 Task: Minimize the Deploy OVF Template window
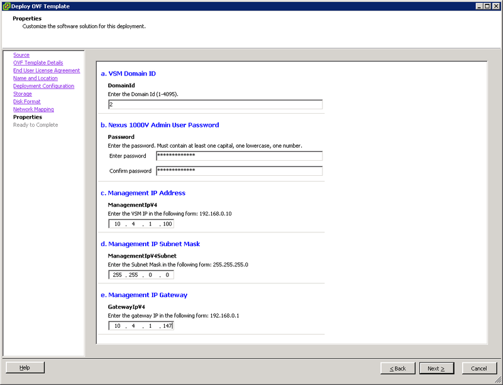(480, 6)
